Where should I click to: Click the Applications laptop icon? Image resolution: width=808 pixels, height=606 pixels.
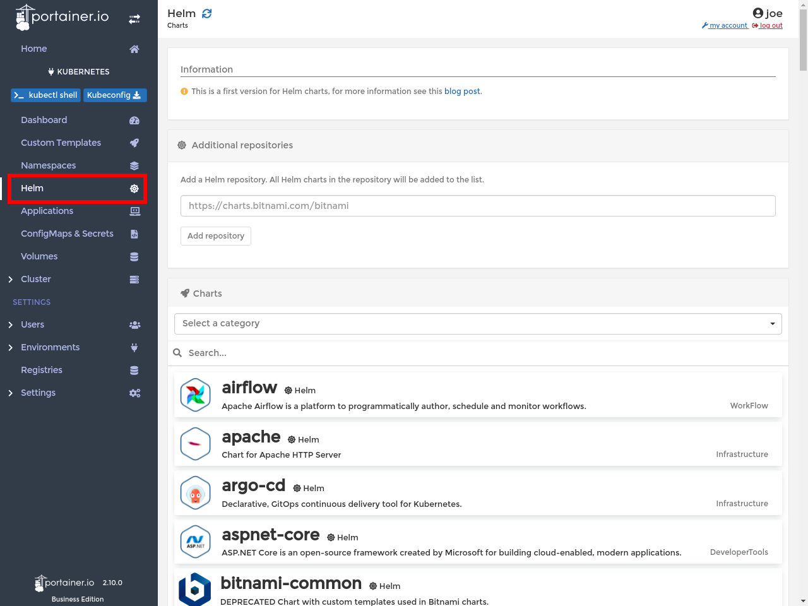pyautogui.click(x=134, y=211)
